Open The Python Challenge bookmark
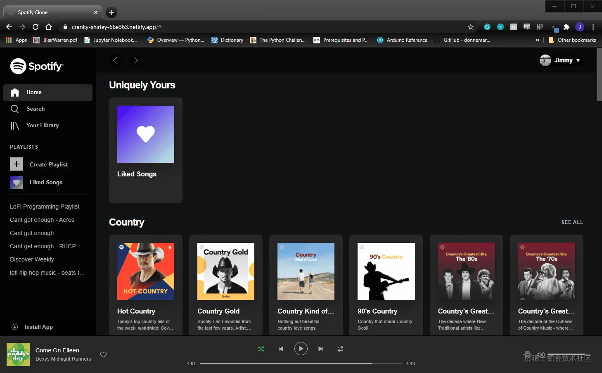The height and width of the screenshot is (373, 602). 278,40
